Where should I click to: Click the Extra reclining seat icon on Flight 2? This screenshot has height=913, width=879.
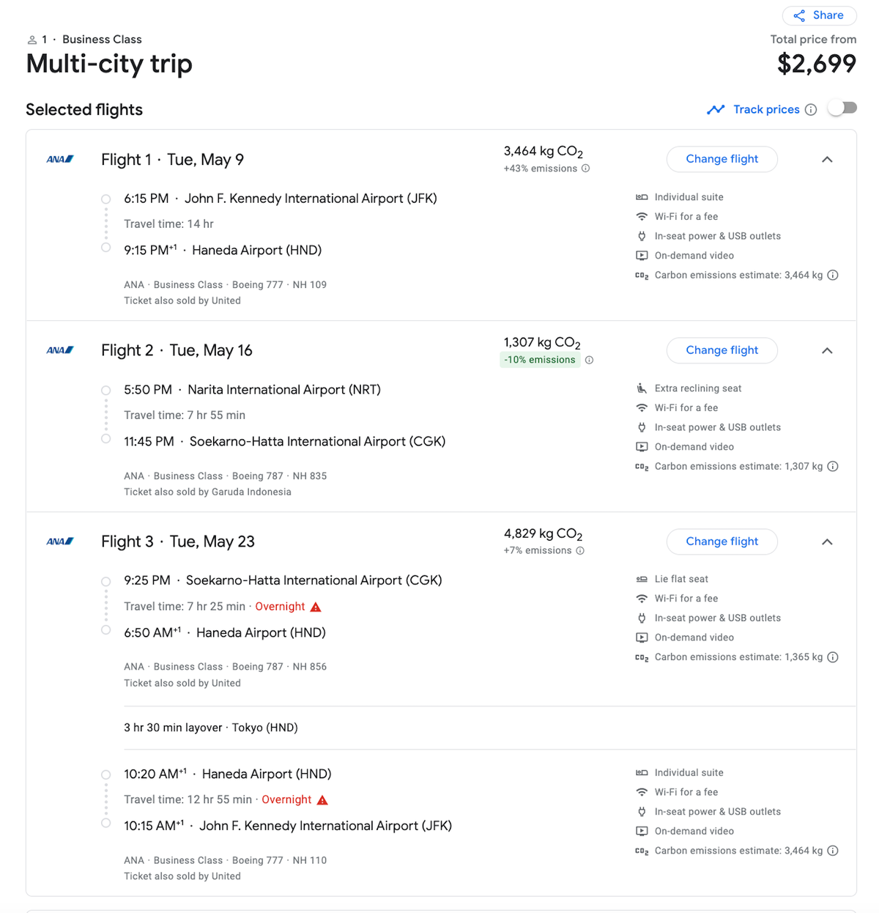(642, 388)
